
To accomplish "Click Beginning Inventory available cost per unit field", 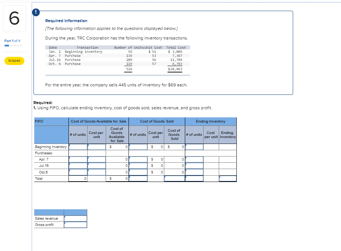I will pos(96,147).
